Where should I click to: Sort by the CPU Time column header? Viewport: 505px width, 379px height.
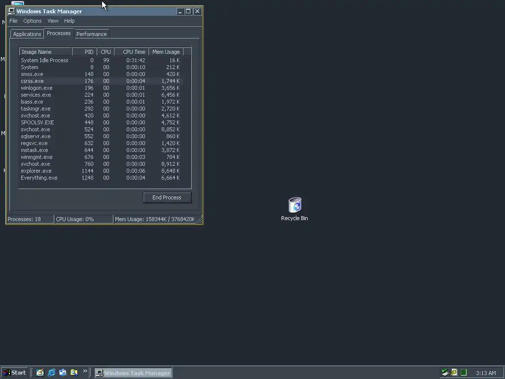[x=131, y=52]
